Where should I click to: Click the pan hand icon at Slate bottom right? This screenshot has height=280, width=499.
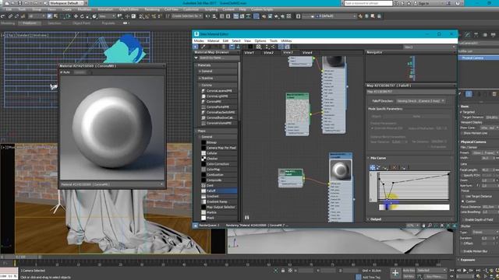[423, 226]
